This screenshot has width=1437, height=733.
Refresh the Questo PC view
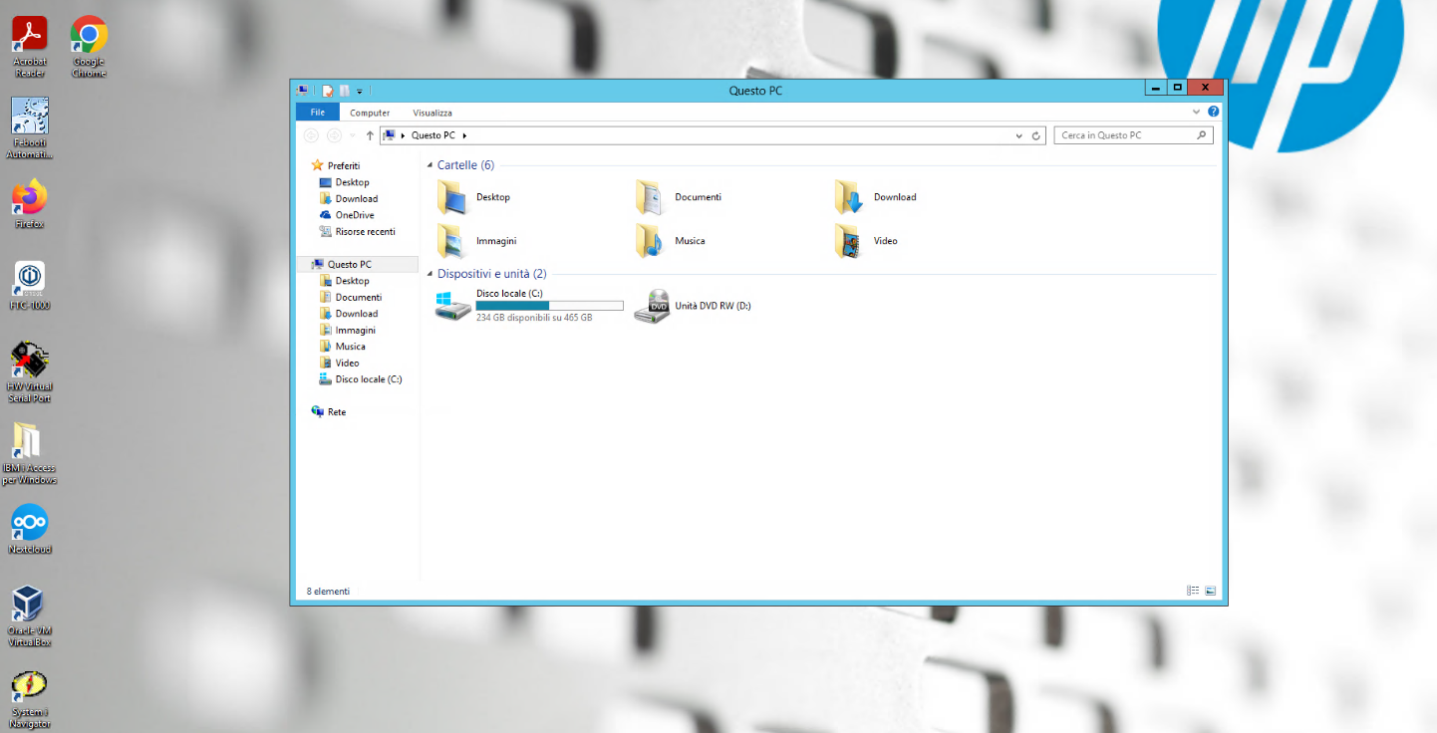click(x=1036, y=135)
